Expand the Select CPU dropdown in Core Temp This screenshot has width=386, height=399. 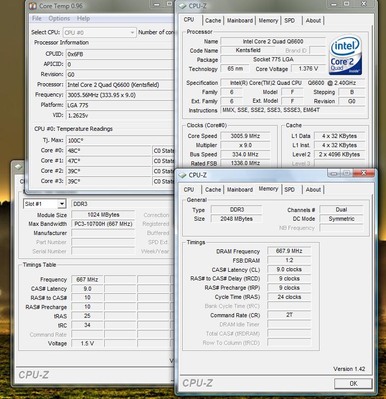(x=100, y=33)
